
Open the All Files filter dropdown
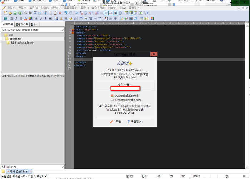coord(62,167)
